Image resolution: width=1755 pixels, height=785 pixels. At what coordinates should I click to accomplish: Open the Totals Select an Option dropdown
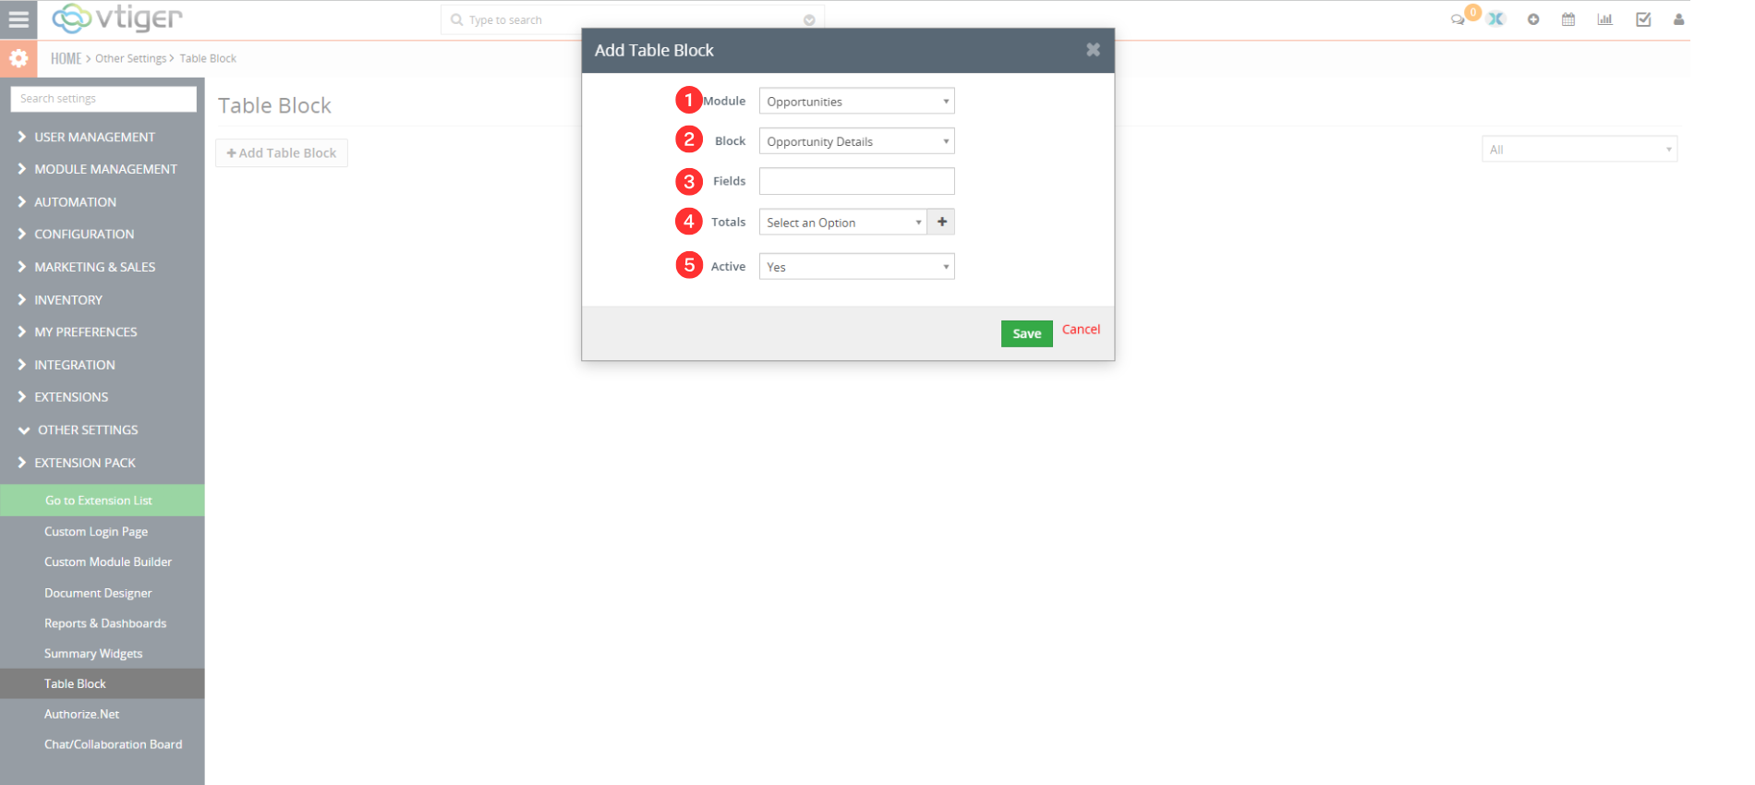pyautogui.click(x=842, y=222)
